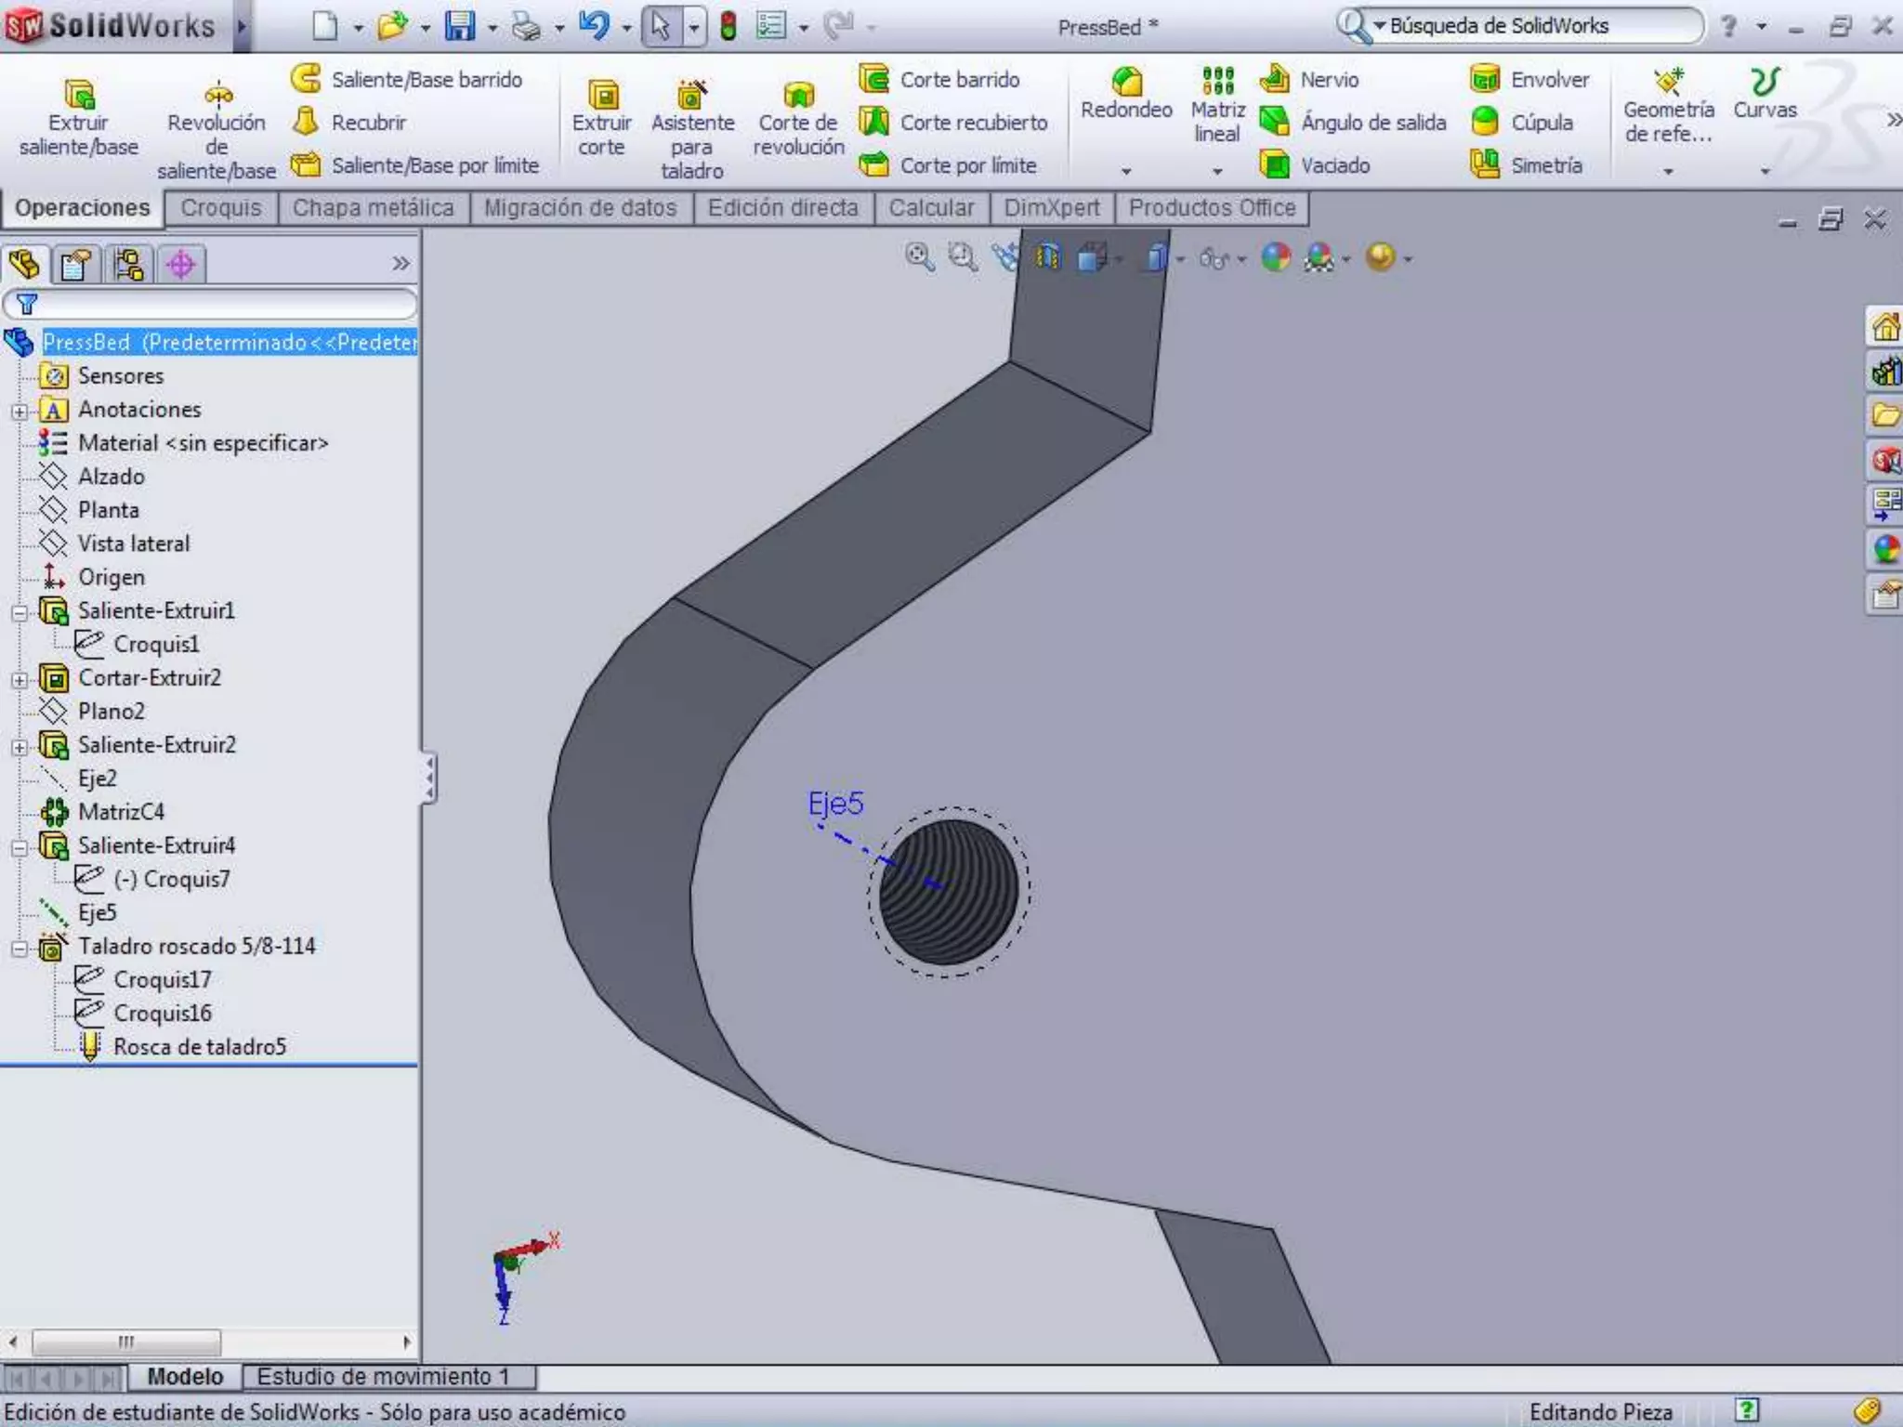Switch to the Croquis tab
Screen dimensions: 1903x1427
(x=221, y=208)
